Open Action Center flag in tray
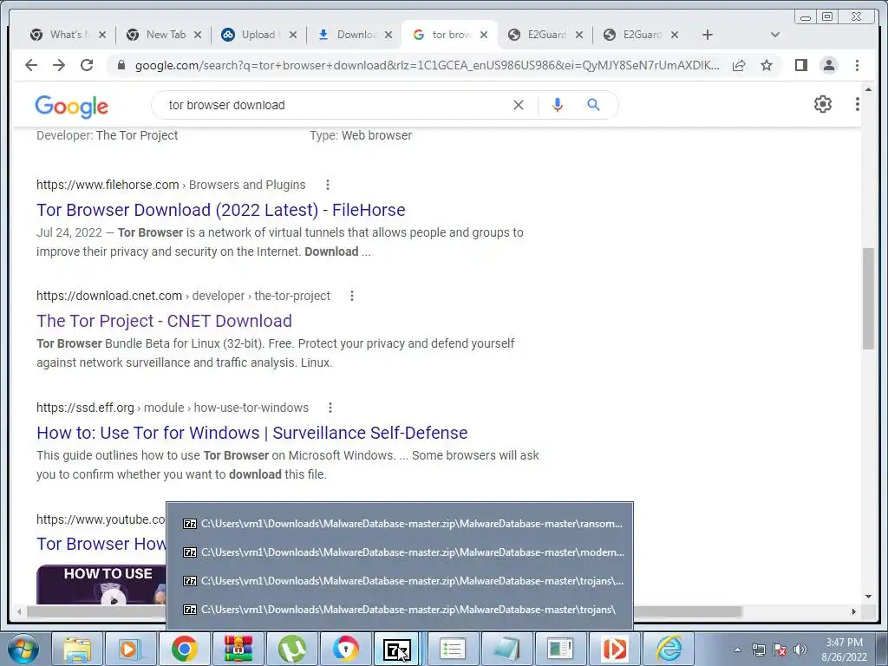 [780, 650]
